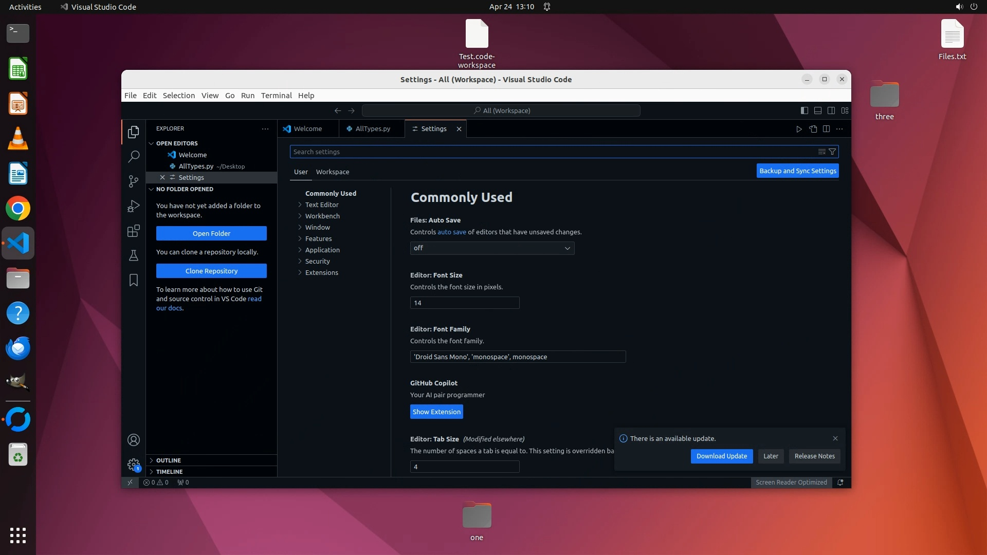This screenshot has height=555, width=987.
Task: Open the Extensions view icon
Action: 133,231
